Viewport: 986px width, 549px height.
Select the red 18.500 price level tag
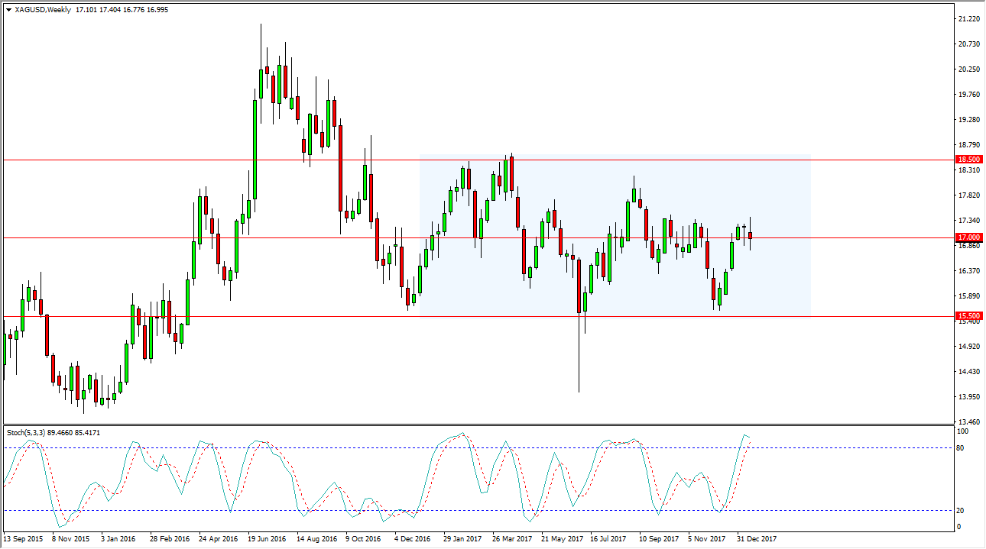tap(968, 160)
